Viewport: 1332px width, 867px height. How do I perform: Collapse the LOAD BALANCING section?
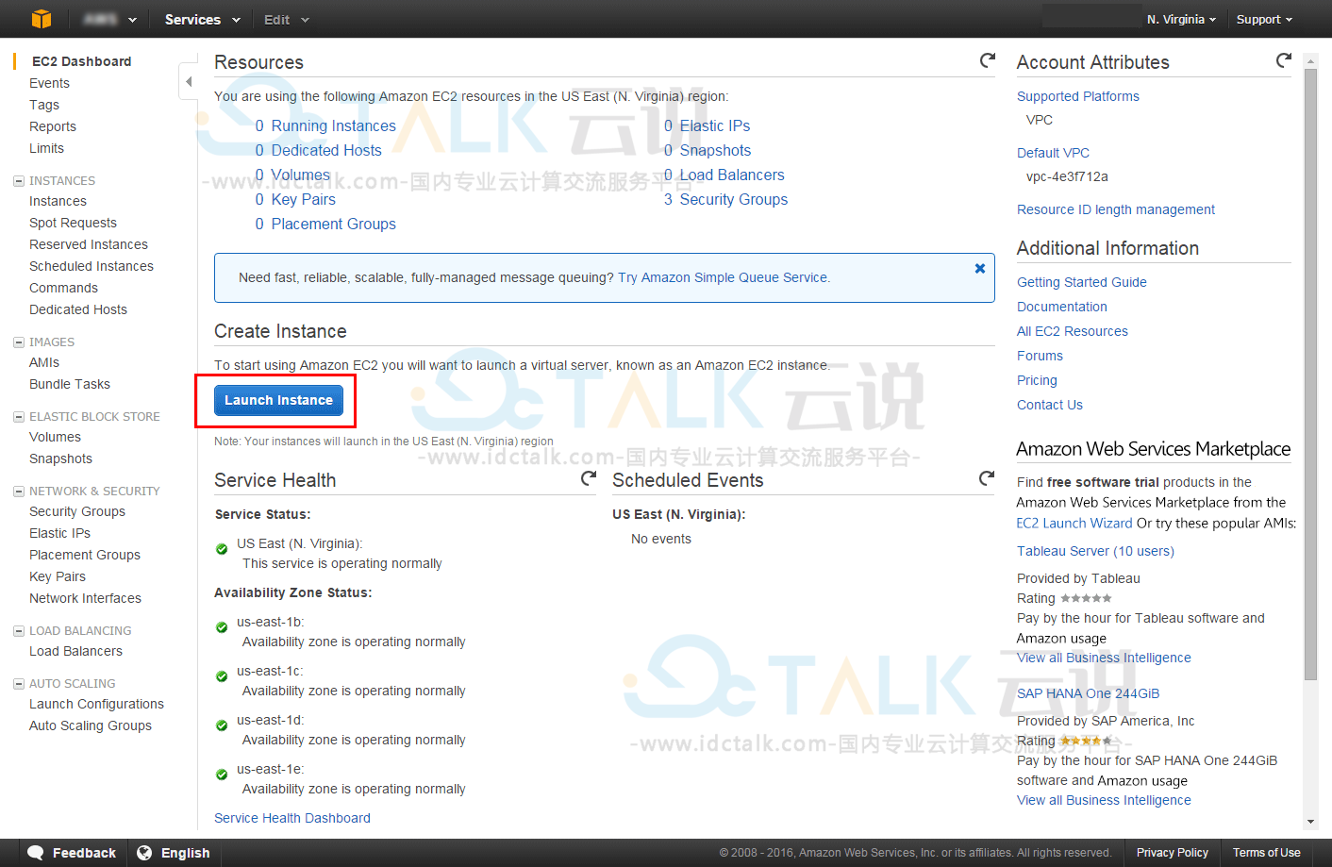tap(19, 631)
